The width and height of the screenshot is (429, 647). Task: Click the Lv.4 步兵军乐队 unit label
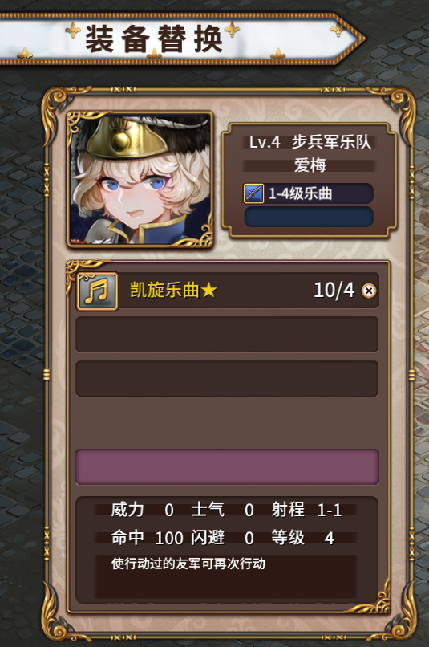pos(310,142)
